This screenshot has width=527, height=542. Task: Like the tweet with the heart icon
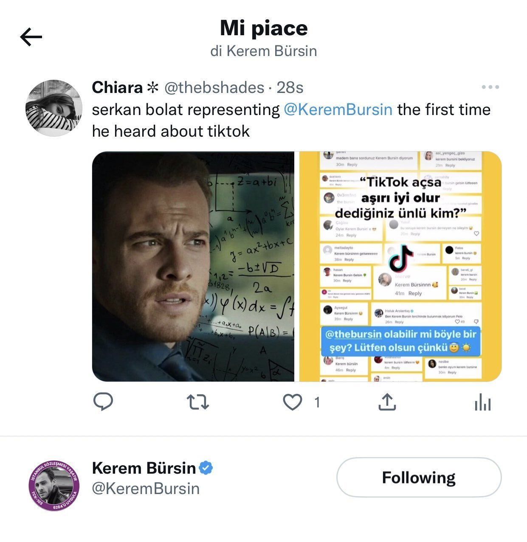pyautogui.click(x=293, y=402)
